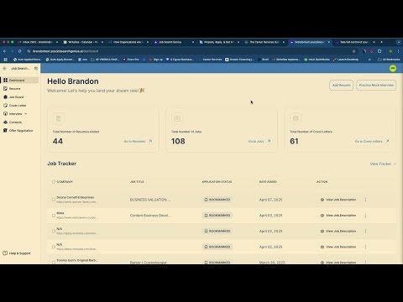Click the Help & Support icon

click(x=5, y=253)
